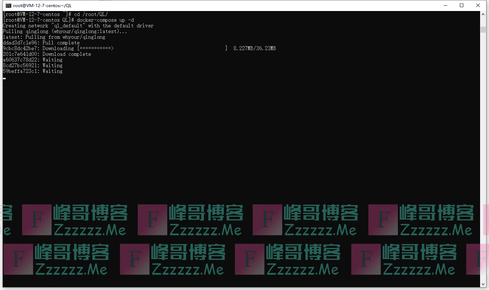Click the '8cd27bc56921: Waiting' layer line
This screenshot has width=489, height=290.
[x=32, y=65]
